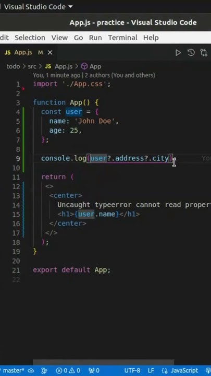Screen dimensions: 211x376
Task: Change the LF end of line sequence
Action: (151, 371)
